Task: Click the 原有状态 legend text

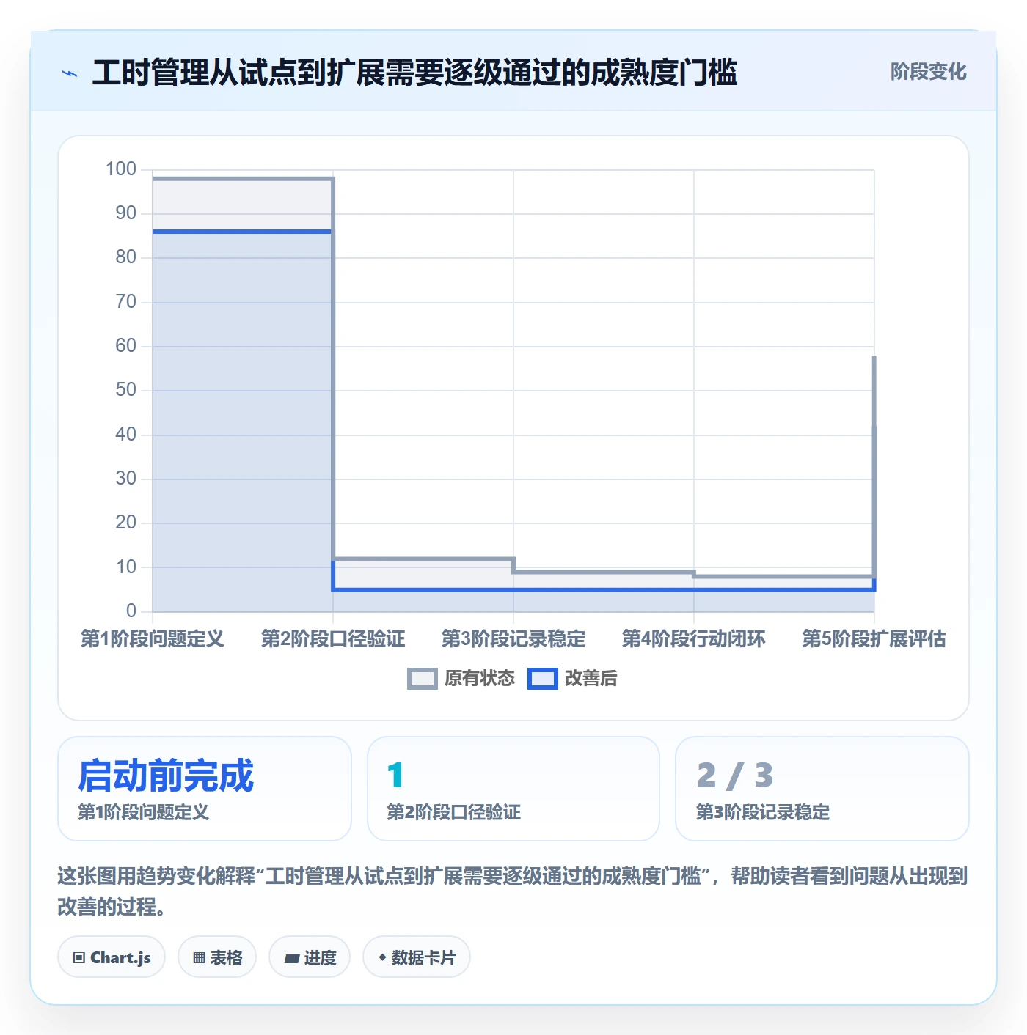Action: (x=480, y=679)
